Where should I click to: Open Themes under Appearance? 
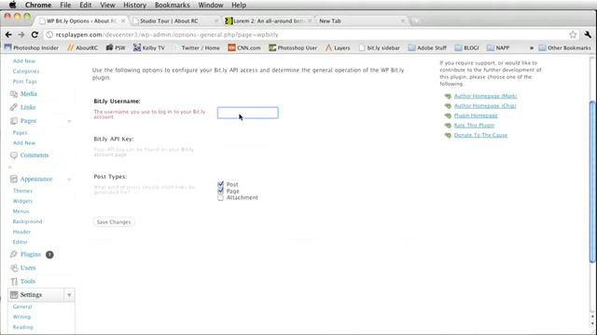click(x=22, y=191)
